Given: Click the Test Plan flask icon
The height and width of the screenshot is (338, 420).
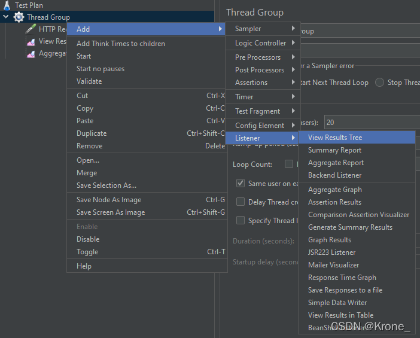Looking at the screenshot, I should click(7, 5).
